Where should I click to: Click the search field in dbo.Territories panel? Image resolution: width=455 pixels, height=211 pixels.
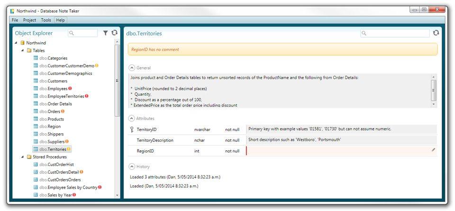(395, 33)
